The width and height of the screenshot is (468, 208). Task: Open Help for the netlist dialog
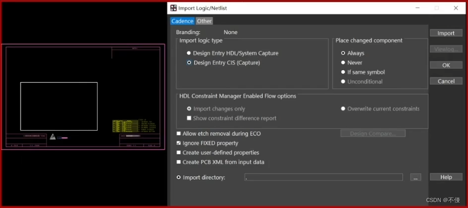pos(446,177)
